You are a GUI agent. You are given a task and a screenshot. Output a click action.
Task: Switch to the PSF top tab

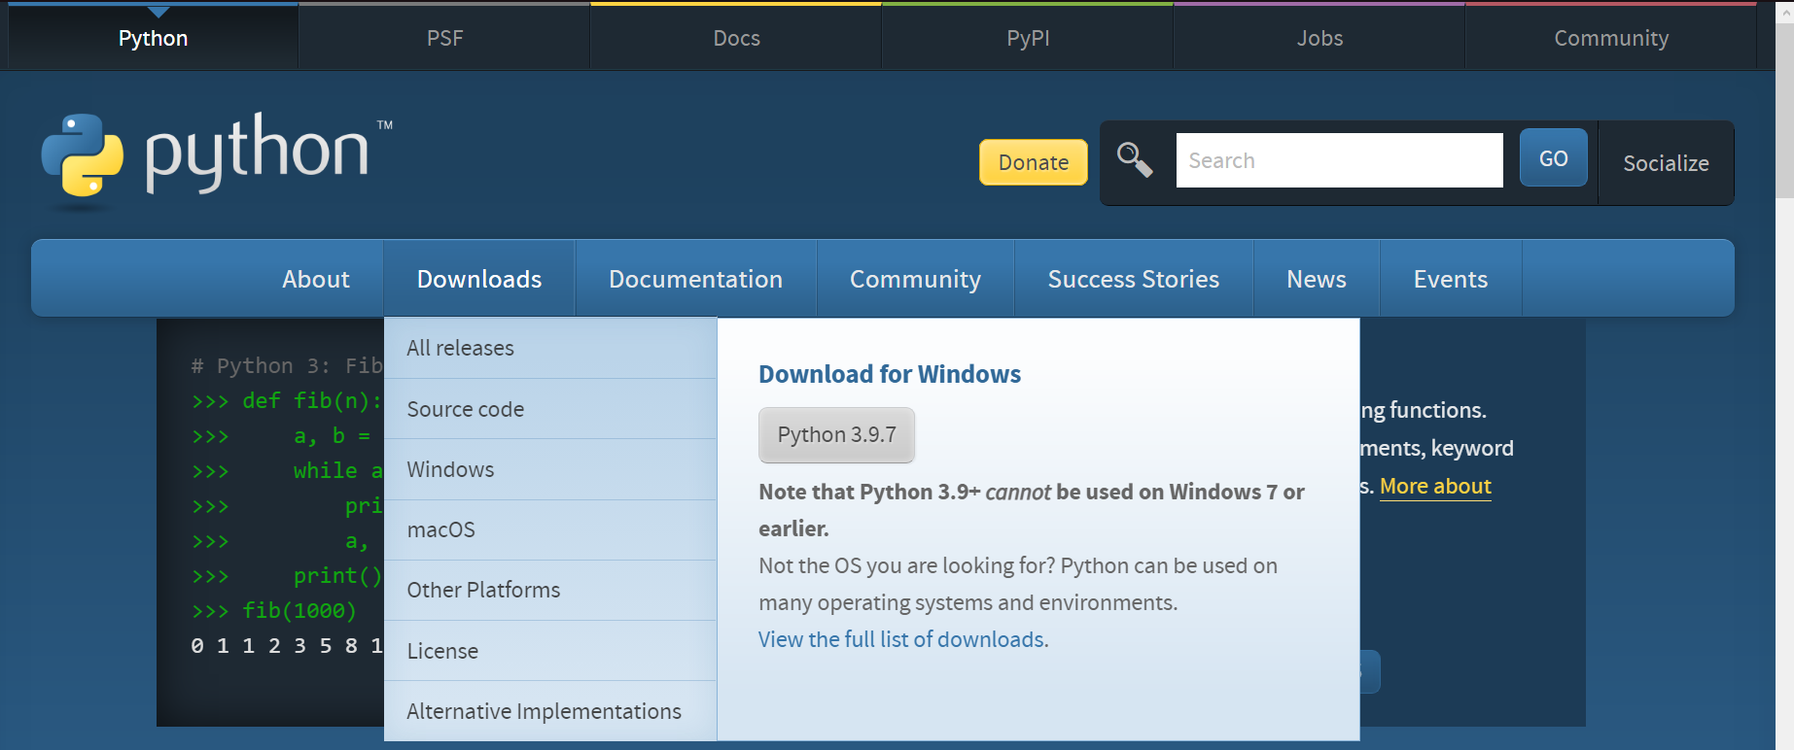click(444, 38)
